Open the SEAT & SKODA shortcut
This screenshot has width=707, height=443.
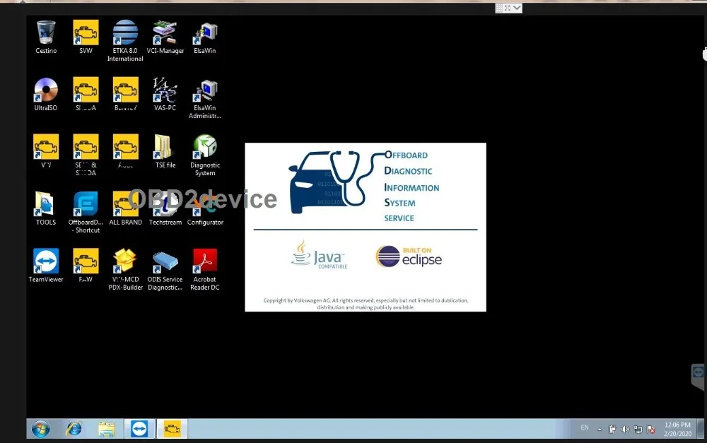coord(86,155)
